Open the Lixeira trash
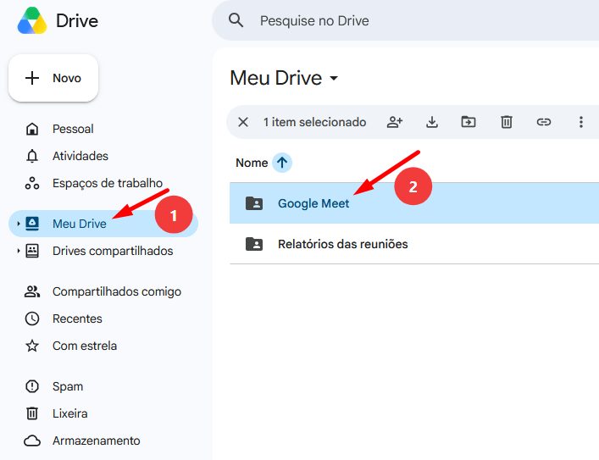The image size is (599, 460). click(x=103, y=413)
